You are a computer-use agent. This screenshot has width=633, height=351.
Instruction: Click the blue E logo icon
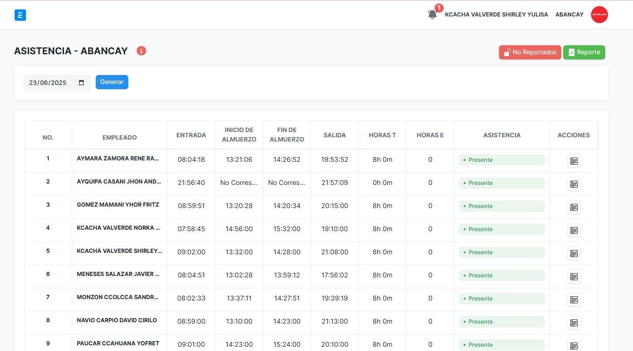click(x=20, y=15)
